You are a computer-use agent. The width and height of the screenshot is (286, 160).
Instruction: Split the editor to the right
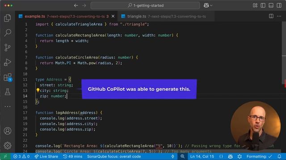pyautogui.click(x=271, y=16)
